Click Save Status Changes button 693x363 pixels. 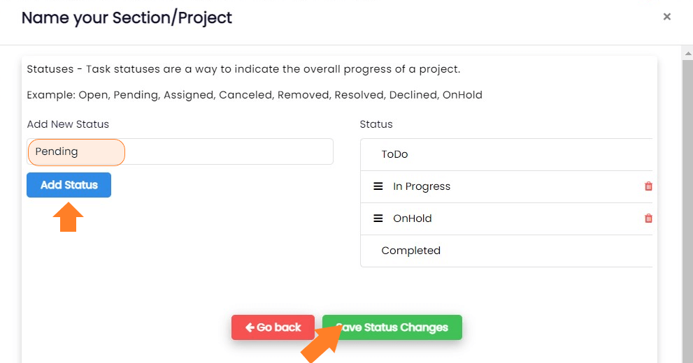[392, 327]
